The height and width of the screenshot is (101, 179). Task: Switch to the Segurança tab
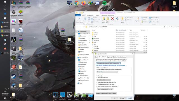pyautogui.click(x=109, y=57)
